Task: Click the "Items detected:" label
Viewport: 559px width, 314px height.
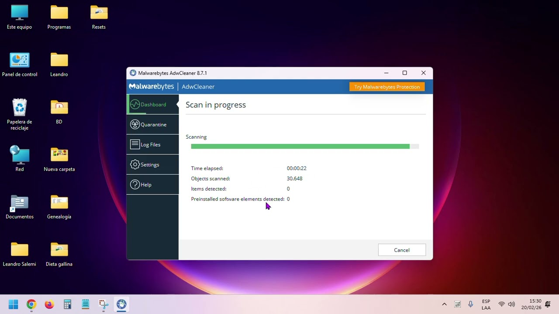Action: click(x=209, y=189)
